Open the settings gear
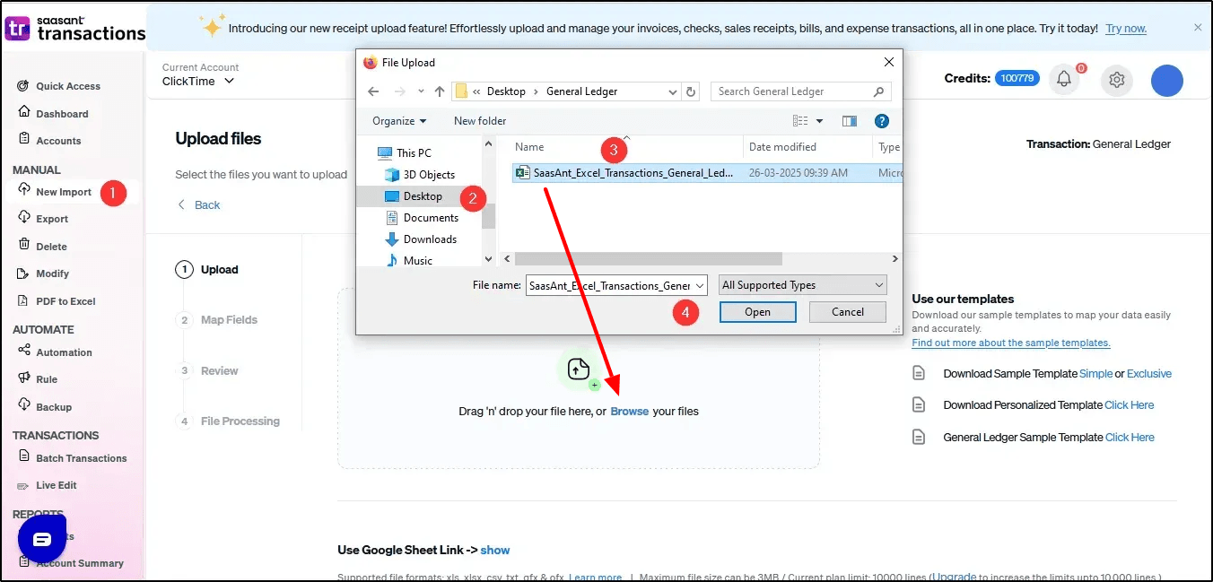This screenshot has width=1213, height=582. click(x=1116, y=80)
